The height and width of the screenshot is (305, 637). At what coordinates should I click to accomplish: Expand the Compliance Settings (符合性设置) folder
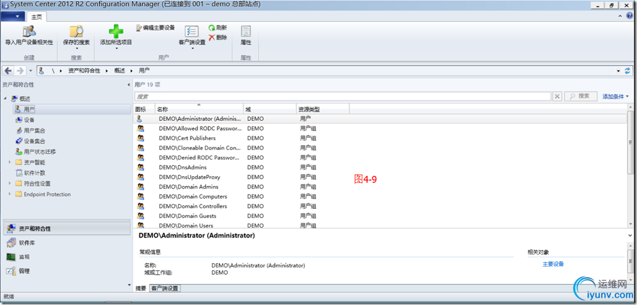point(10,183)
